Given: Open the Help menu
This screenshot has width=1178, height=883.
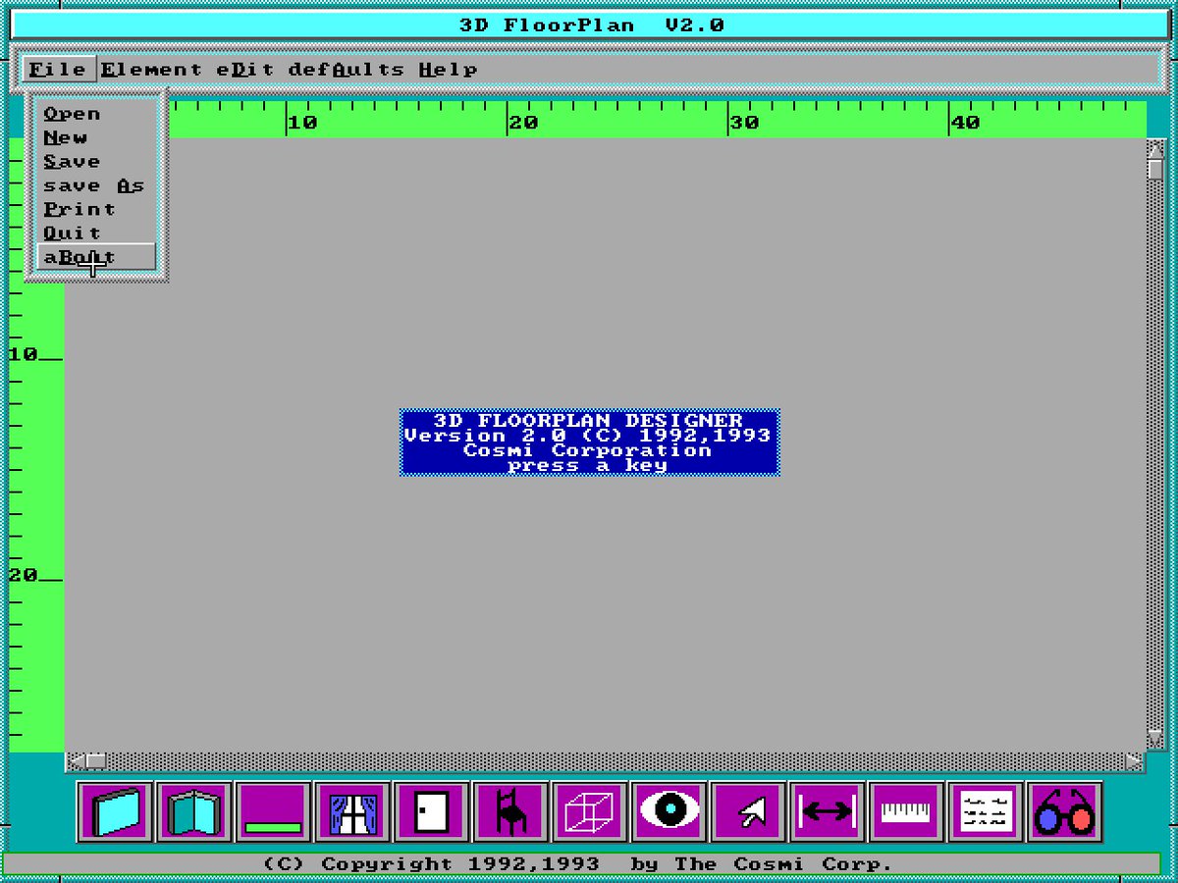Looking at the screenshot, I should click(448, 70).
